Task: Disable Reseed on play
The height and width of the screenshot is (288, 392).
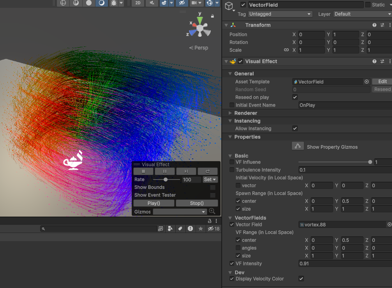Action: tap(295, 97)
